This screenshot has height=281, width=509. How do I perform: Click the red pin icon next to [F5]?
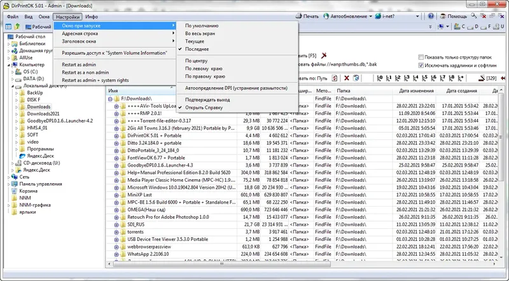point(324,56)
